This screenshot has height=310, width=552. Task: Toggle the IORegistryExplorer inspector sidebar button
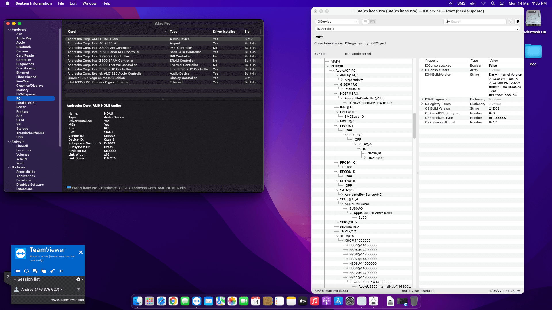tap(517, 22)
